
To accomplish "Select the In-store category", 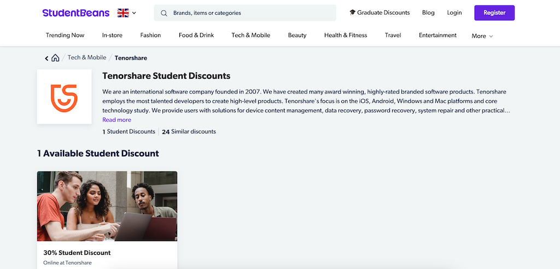I will pyautogui.click(x=112, y=36).
